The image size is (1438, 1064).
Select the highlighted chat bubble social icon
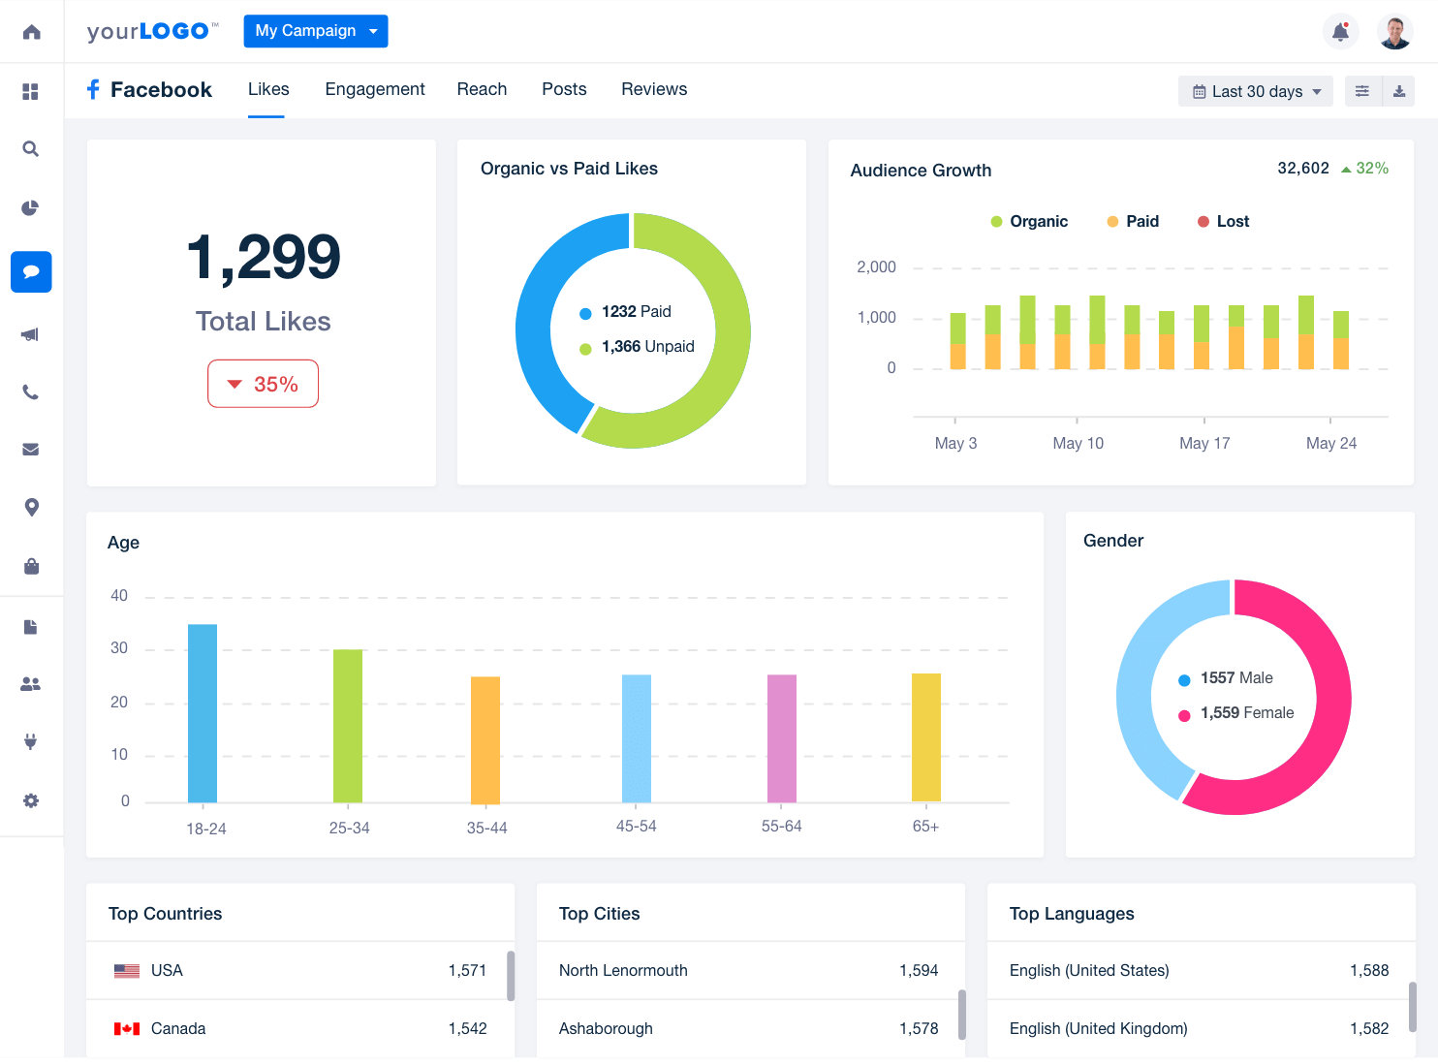pyautogui.click(x=31, y=272)
